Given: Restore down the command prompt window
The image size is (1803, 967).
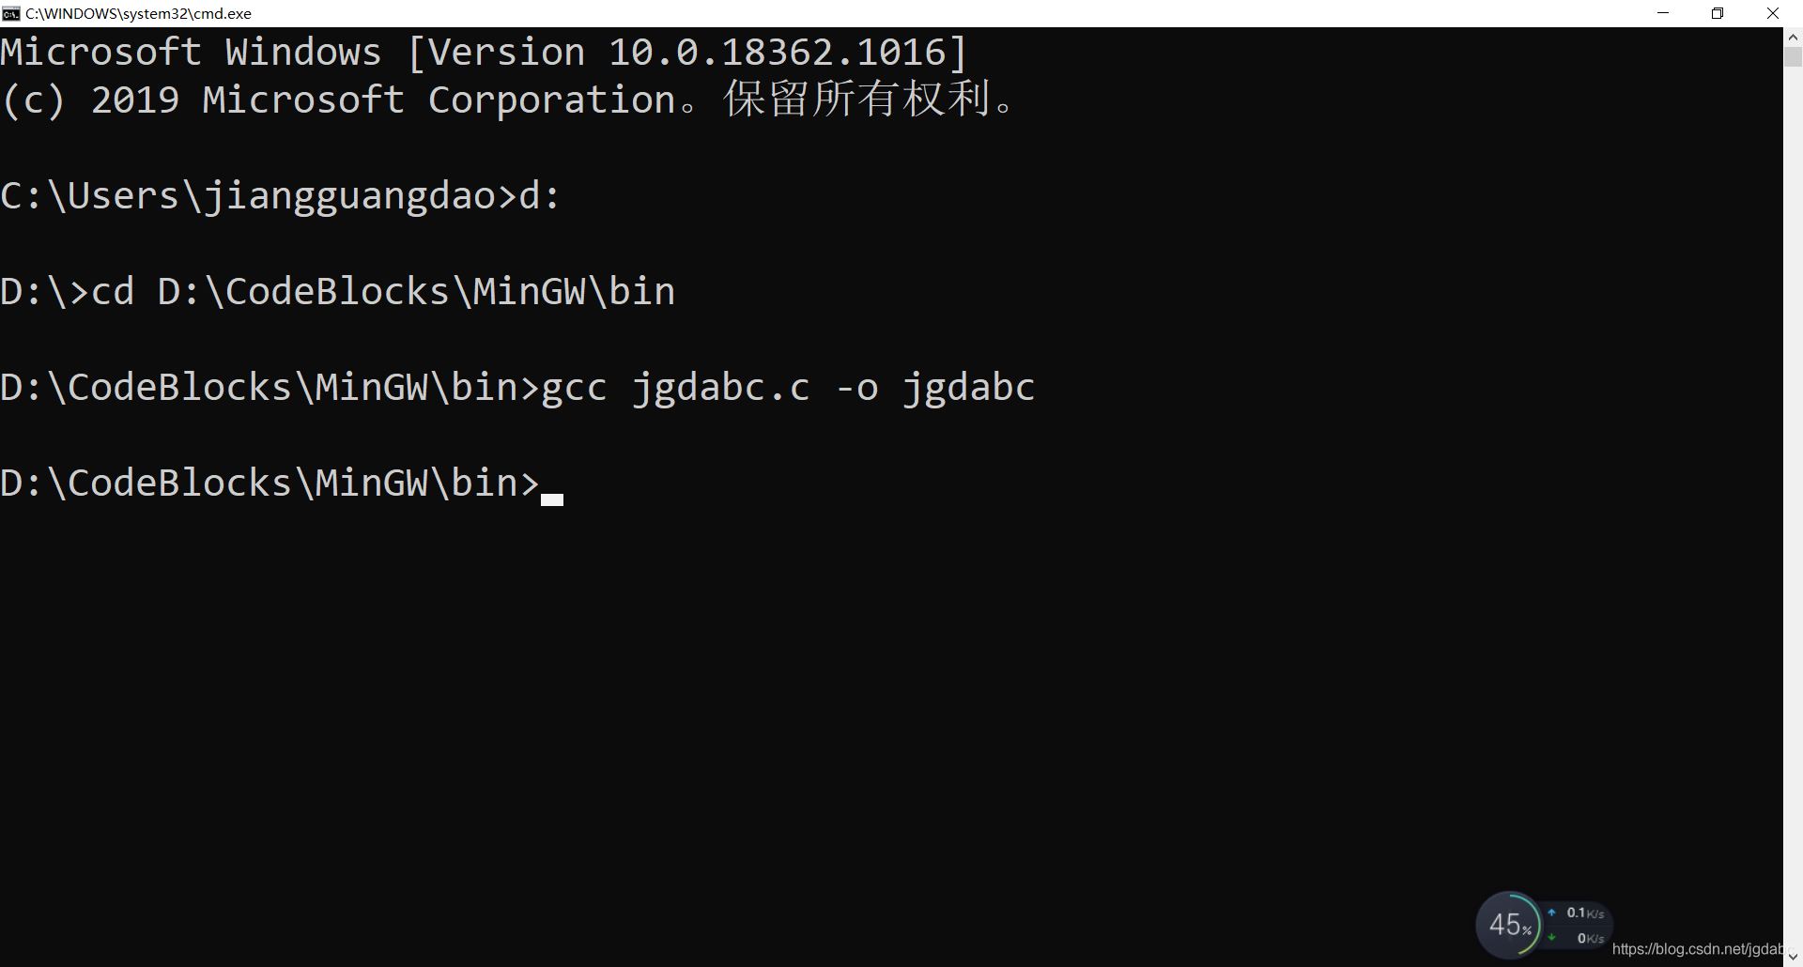Looking at the screenshot, I should pos(1718,13).
